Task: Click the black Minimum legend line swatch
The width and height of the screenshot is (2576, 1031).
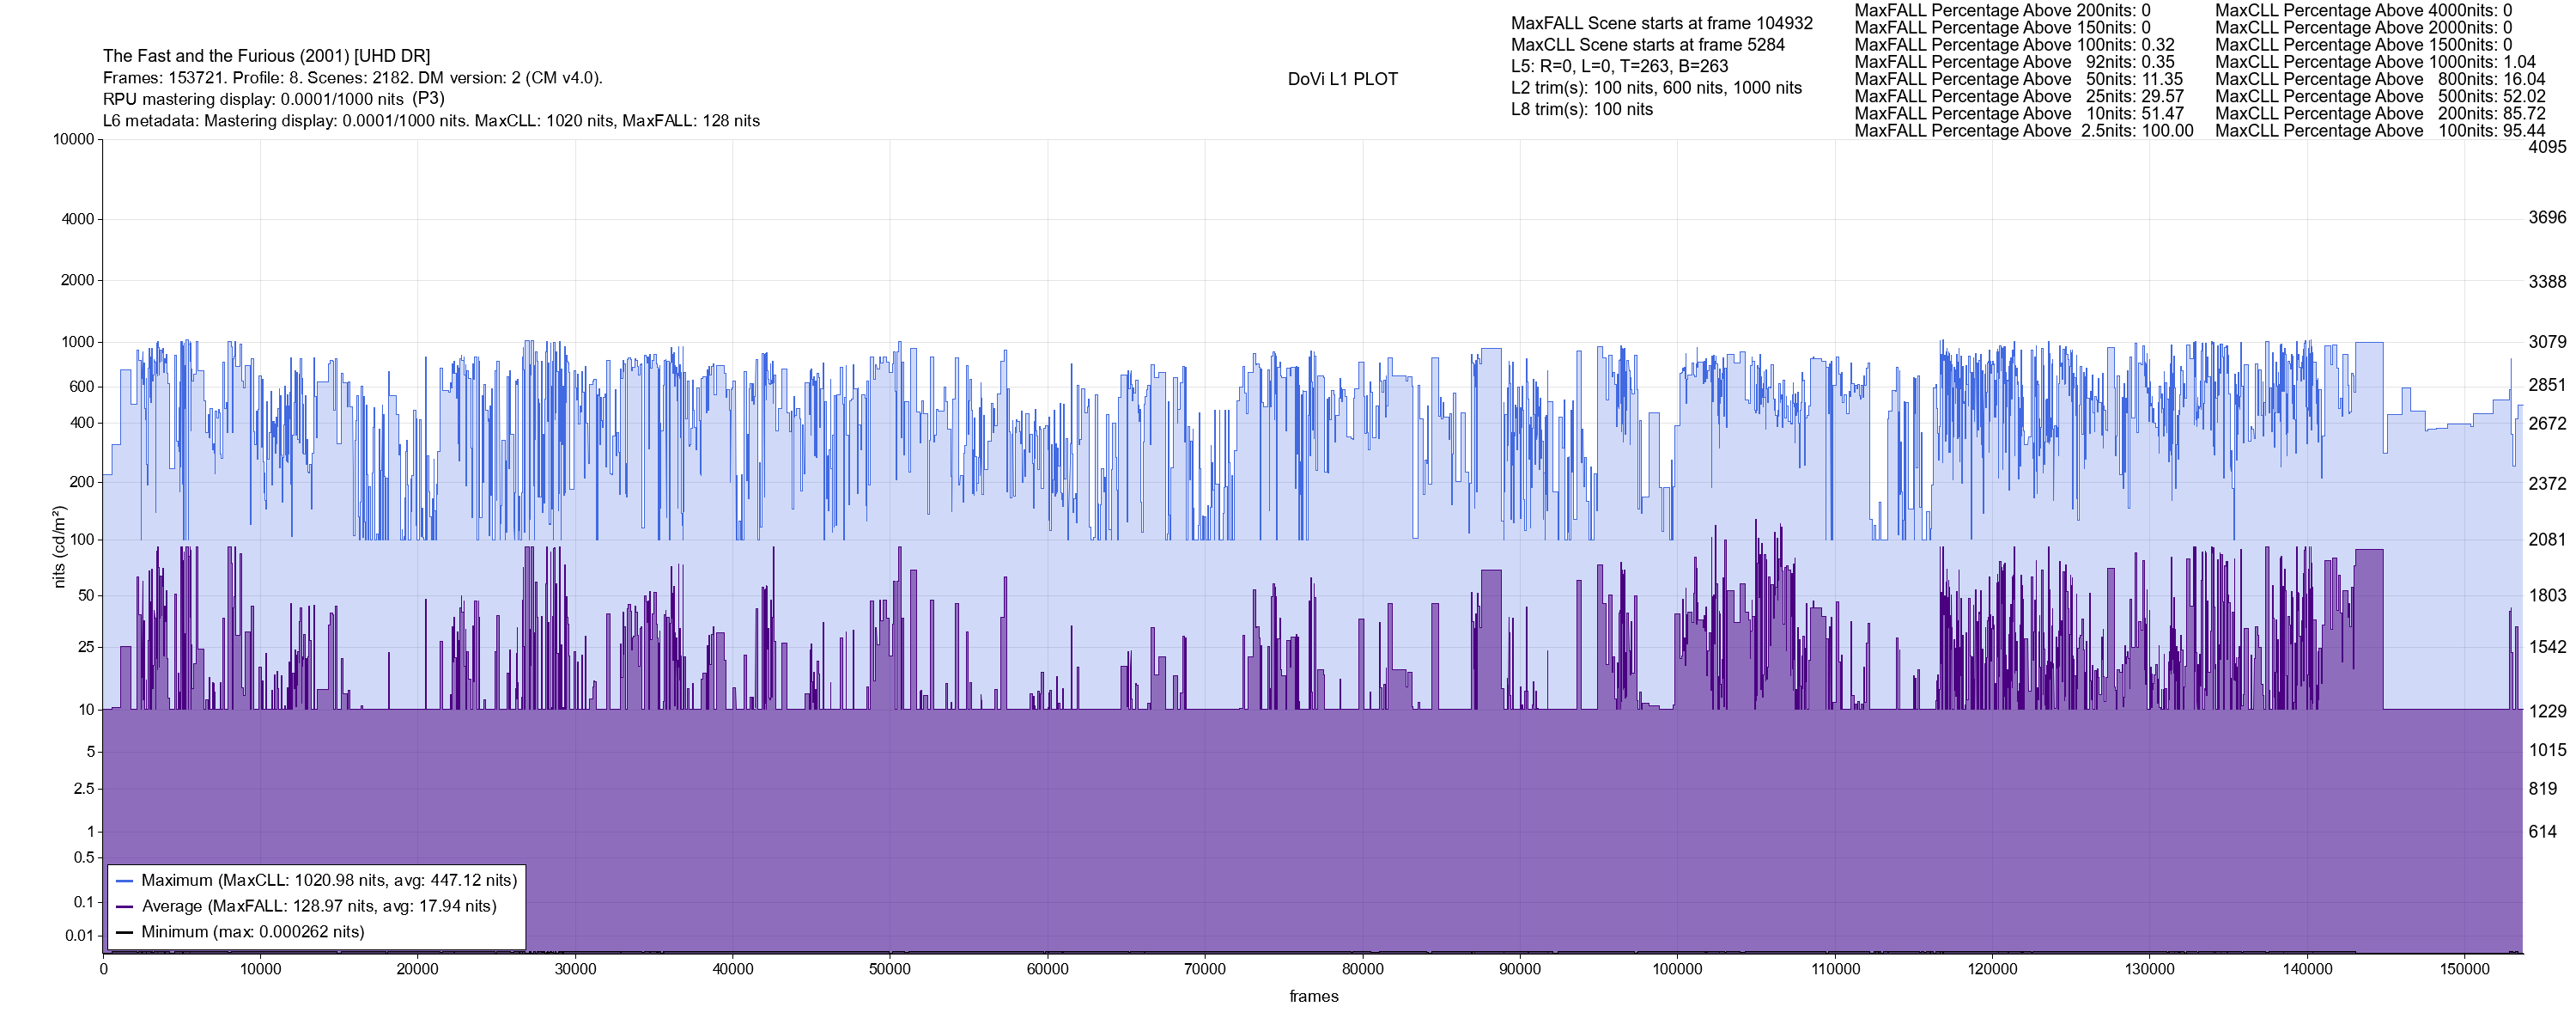Action: [125, 932]
